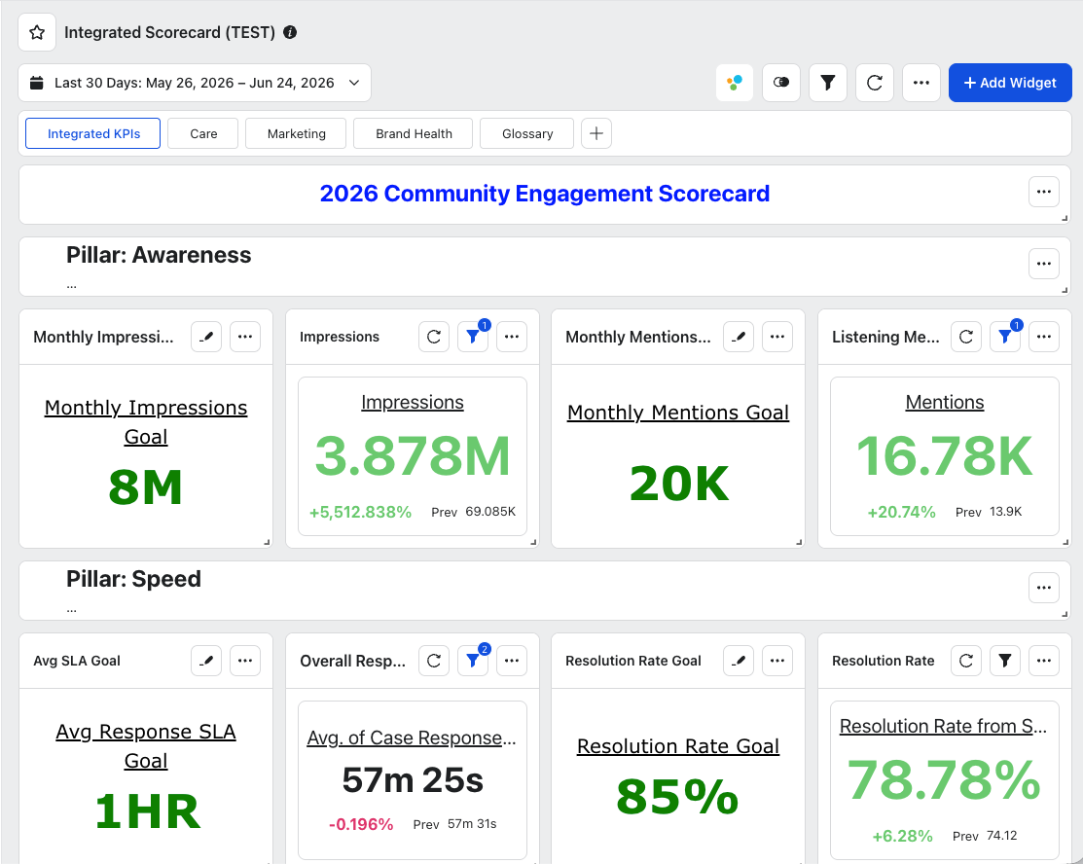Open the Glossary tab
Viewport: 1083px width, 864px height.
coord(527,133)
